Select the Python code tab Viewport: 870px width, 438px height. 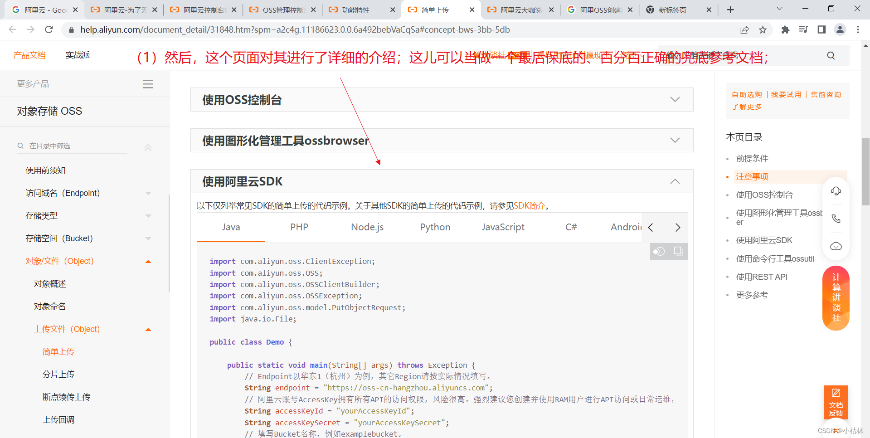click(x=435, y=227)
